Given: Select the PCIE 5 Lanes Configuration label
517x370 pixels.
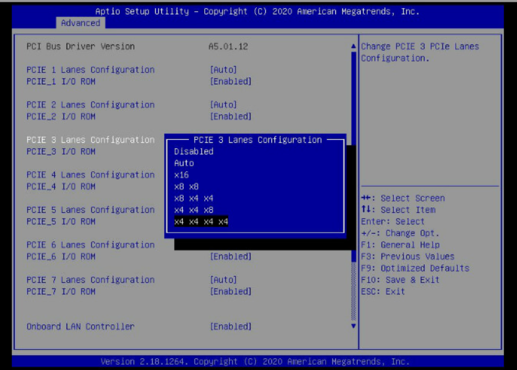Looking at the screenshot, I should tap(90, 210).
